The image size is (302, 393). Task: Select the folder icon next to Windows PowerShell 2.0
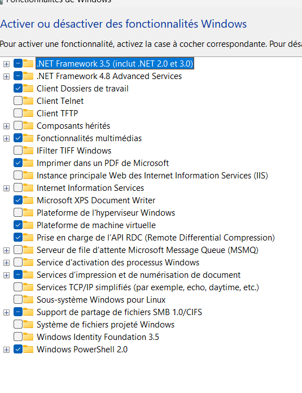point(28,349)
